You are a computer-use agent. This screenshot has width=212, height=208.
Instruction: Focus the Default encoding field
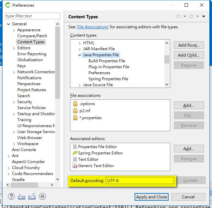(x=140, y=180)
